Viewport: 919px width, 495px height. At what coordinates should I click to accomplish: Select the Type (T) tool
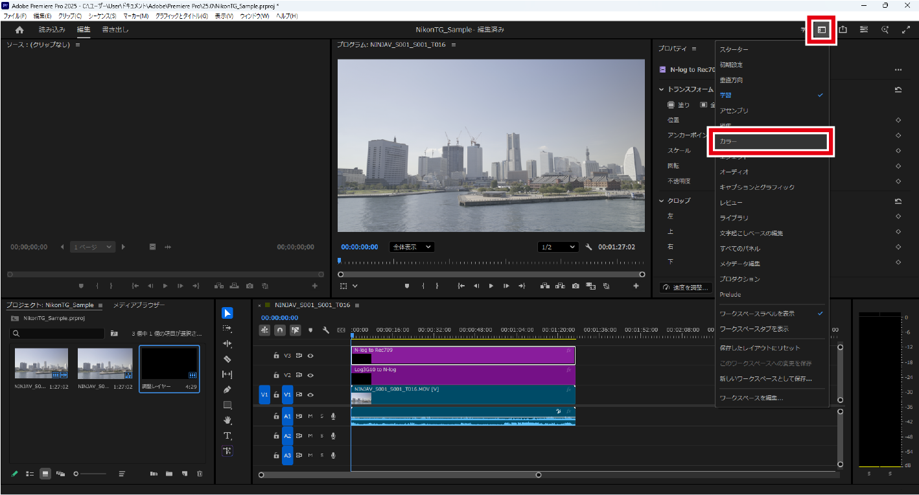(227, 435)
